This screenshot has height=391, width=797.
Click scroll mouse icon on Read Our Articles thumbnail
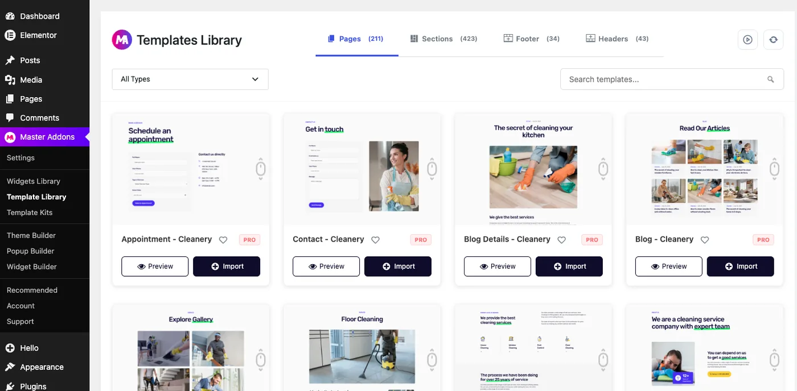(x=775, y=169)
